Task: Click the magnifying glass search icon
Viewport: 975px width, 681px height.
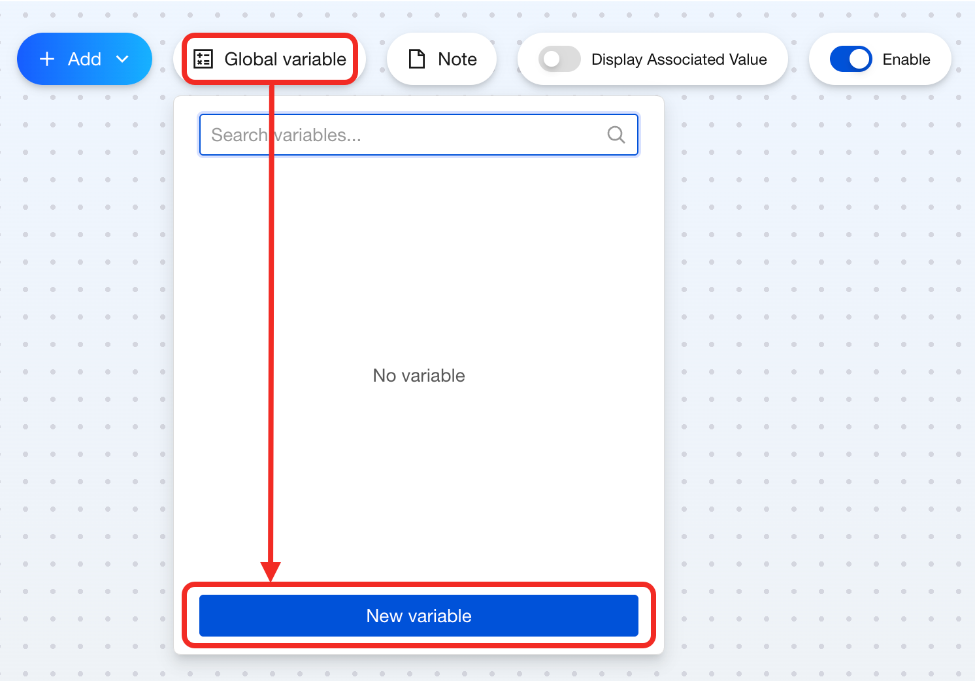Action: tap(616, 135)
